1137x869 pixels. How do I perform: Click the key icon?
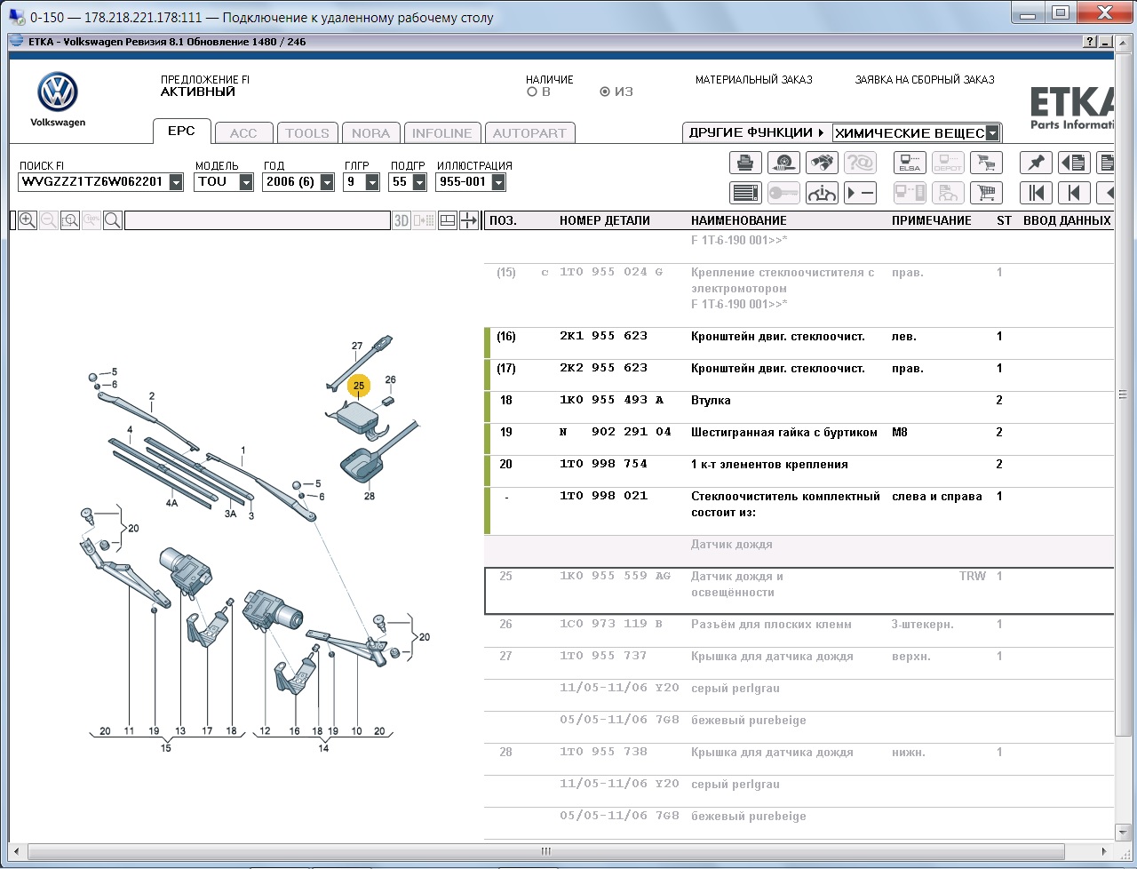[783, 192]
